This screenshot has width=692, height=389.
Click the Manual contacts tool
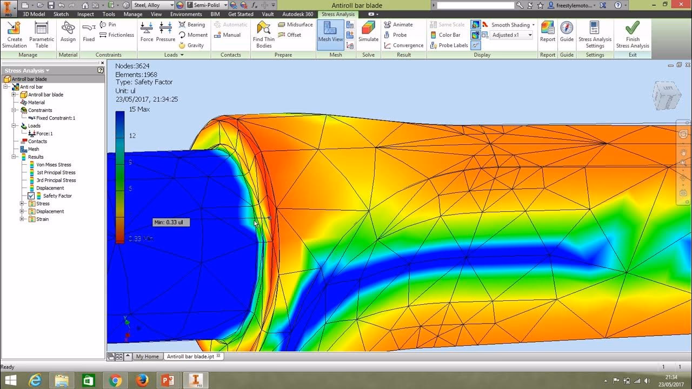tap(227, 35)
